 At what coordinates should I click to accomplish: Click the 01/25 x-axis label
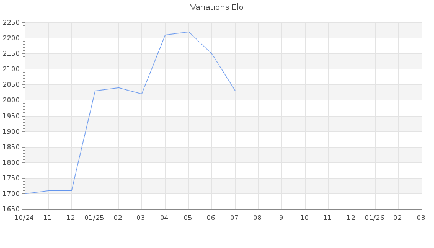[x=95, y=218]
